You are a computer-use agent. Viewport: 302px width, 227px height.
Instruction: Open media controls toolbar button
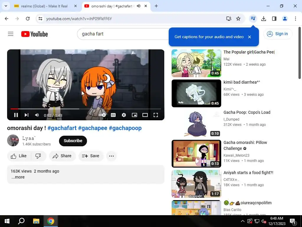[x=253, y=19]
